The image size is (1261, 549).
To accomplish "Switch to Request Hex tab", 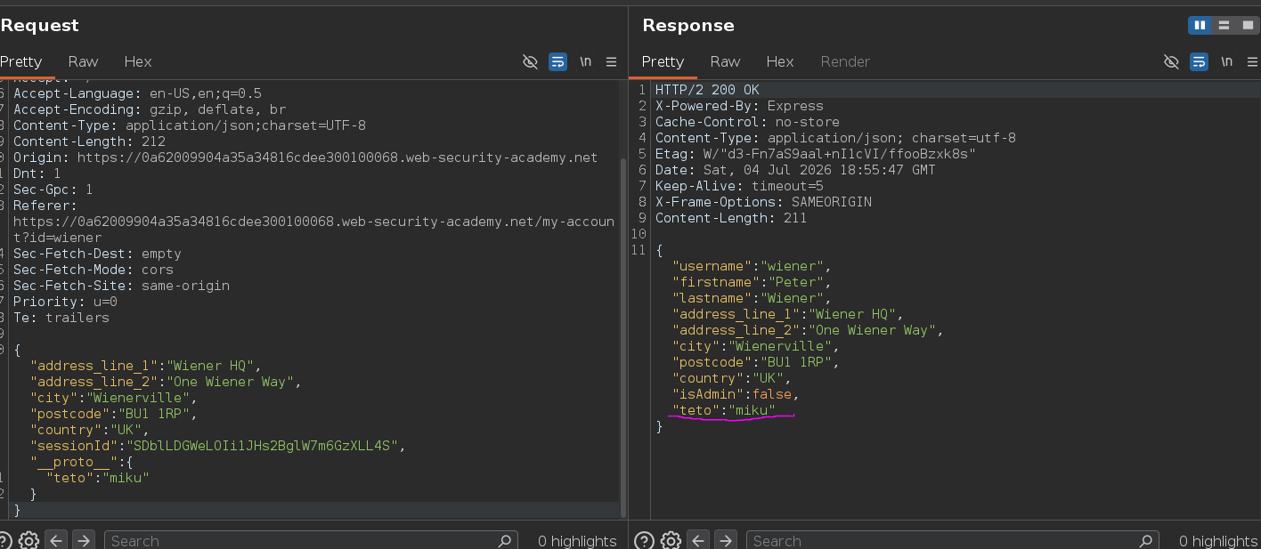I will pyautogui.click(x=138, y=61).
